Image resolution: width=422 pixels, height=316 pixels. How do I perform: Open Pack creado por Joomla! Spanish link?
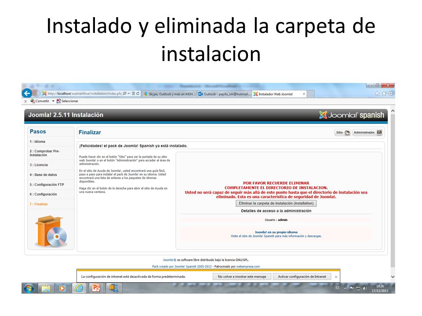[182, 266]
